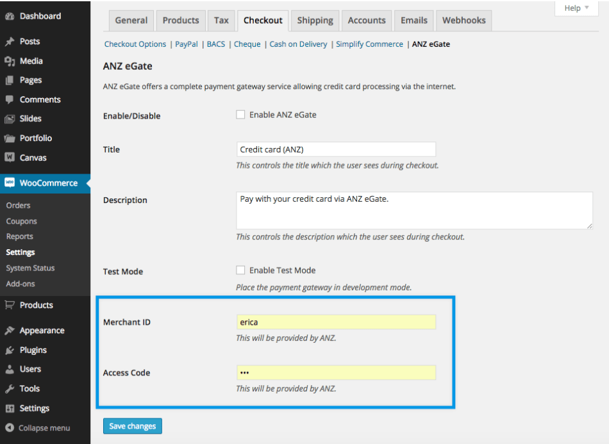Switch to the Shipping tab
The image size is (609, 444).
[x=315, y=21]
